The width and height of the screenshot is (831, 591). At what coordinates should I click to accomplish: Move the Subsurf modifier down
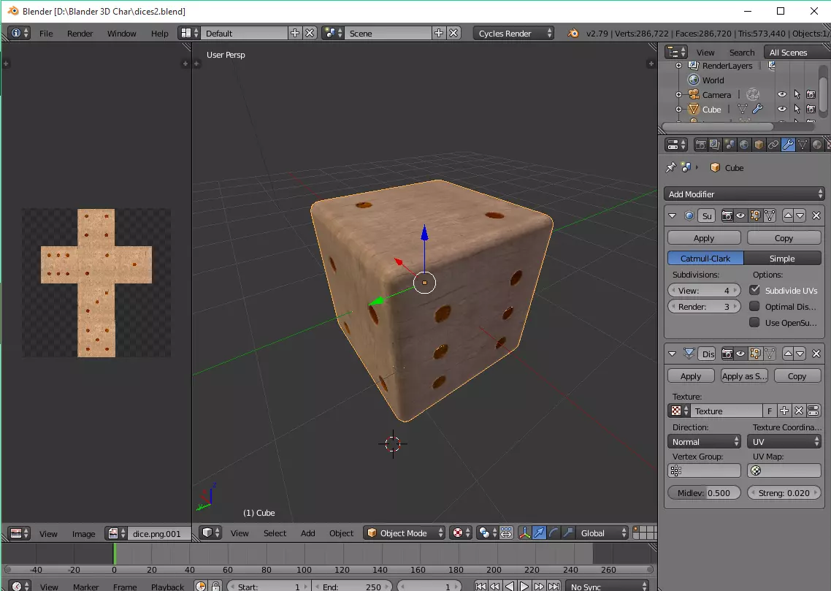pyautogui.click(x=800, y=216)
